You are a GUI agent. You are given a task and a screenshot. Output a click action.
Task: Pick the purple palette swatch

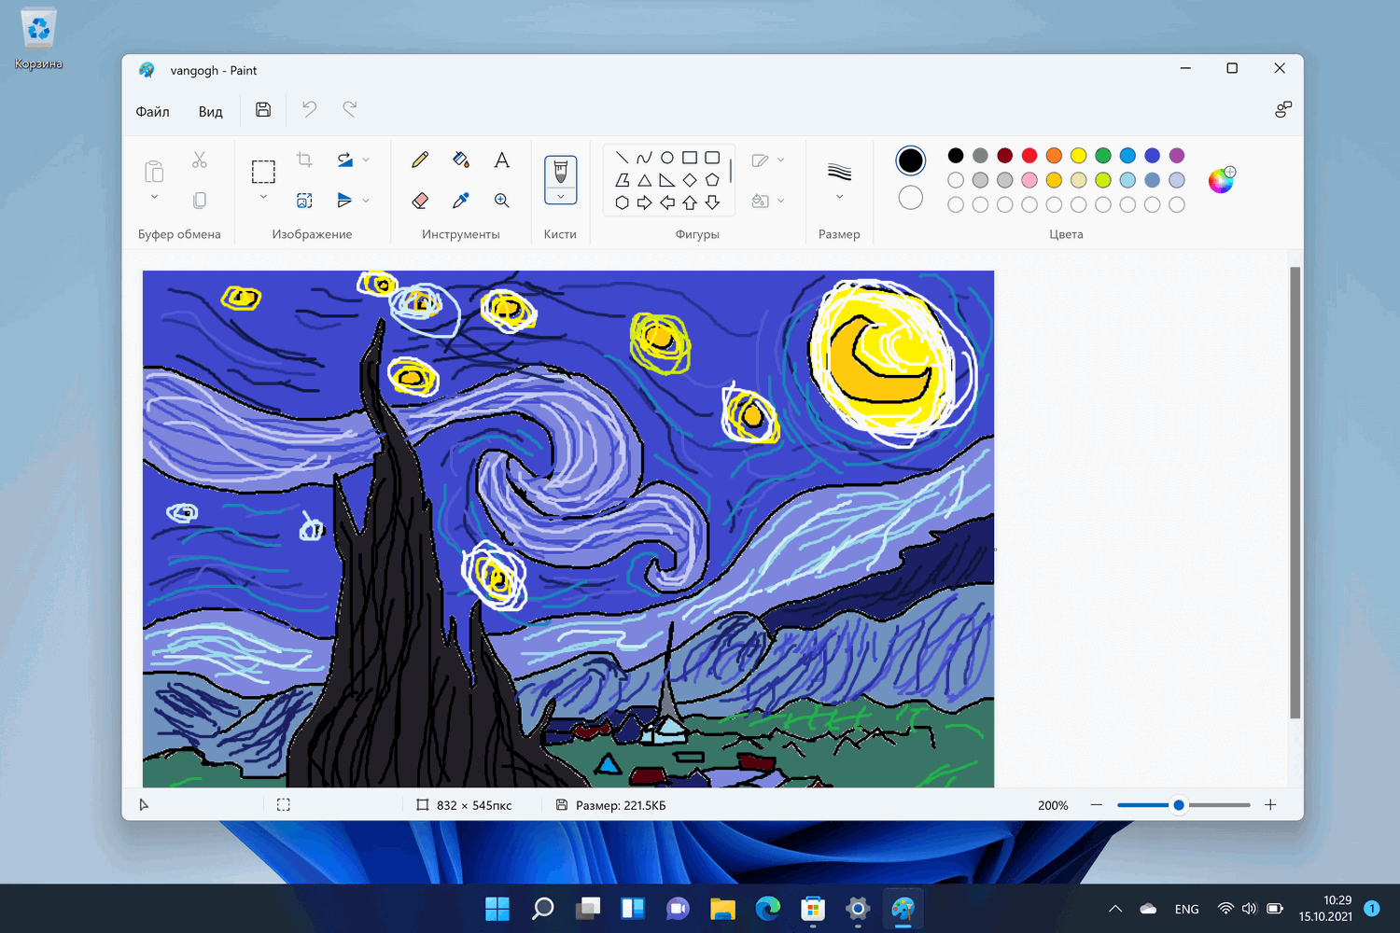[1177, 155]
